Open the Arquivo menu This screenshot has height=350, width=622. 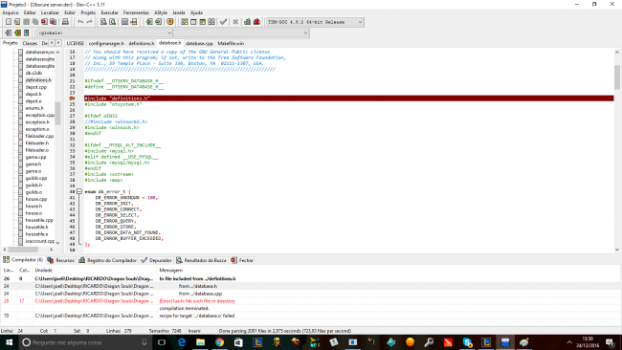[11, 12]
